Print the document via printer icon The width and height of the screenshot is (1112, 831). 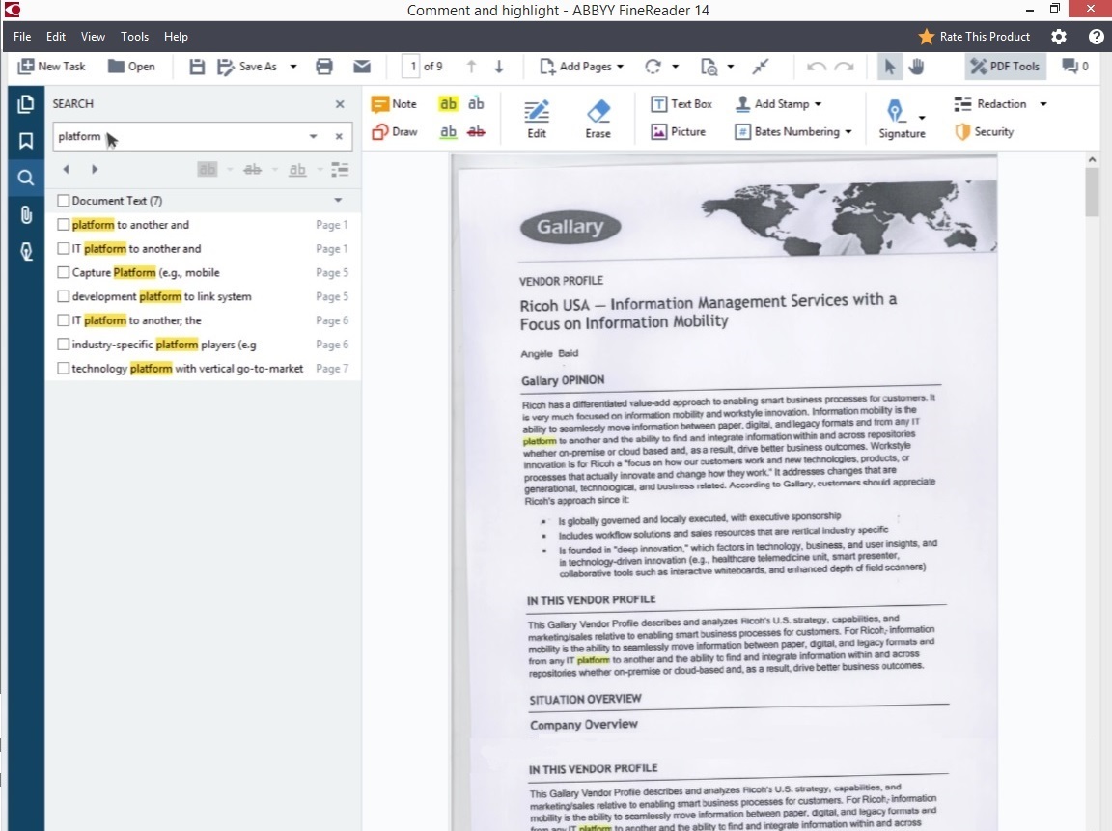pos(324,67)
